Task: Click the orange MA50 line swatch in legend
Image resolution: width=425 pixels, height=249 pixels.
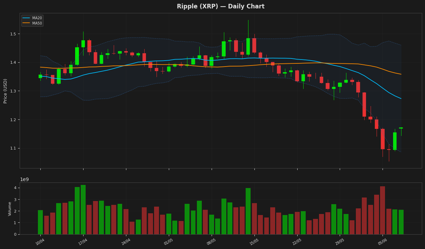Action: [27, 23]
